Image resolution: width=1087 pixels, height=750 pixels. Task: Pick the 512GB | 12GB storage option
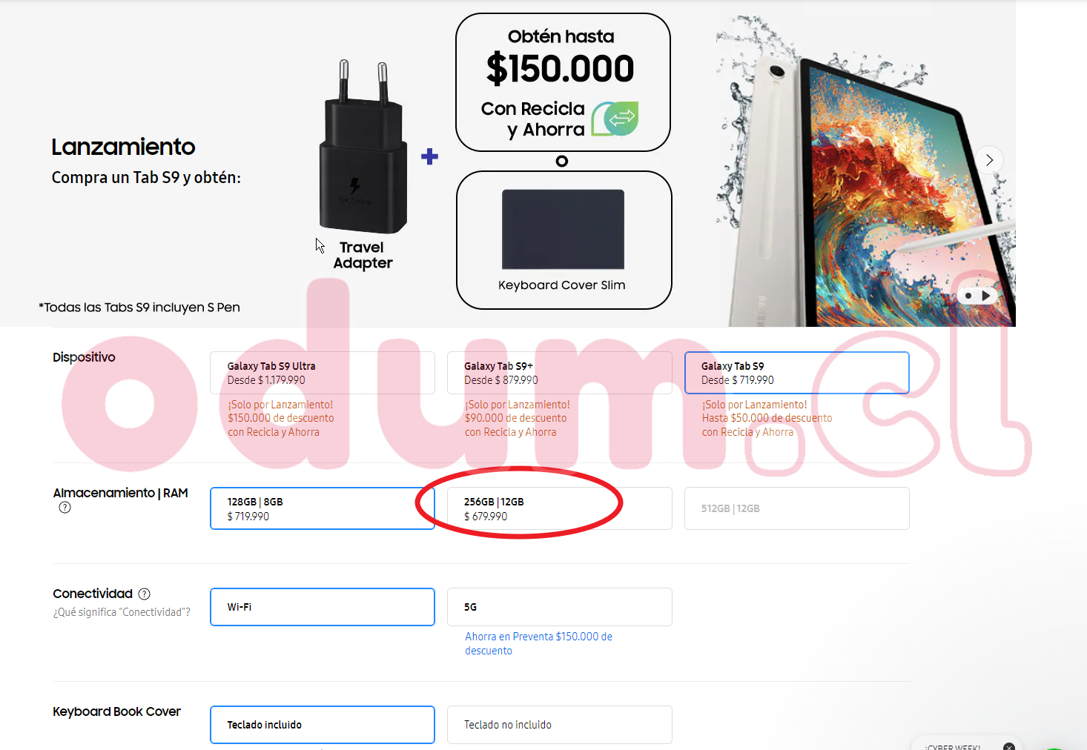797,508
